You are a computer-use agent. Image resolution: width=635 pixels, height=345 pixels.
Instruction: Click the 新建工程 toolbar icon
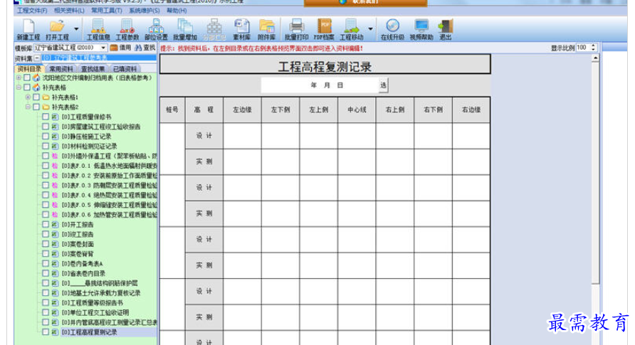[28, 30]
